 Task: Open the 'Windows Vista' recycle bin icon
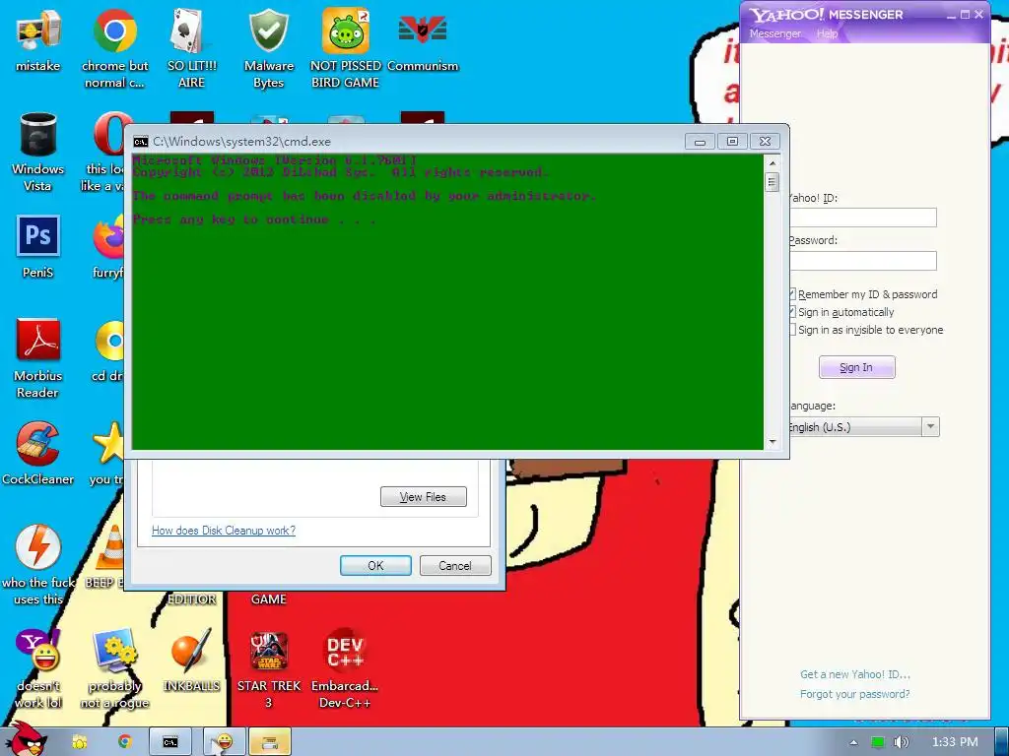point(37,153)
